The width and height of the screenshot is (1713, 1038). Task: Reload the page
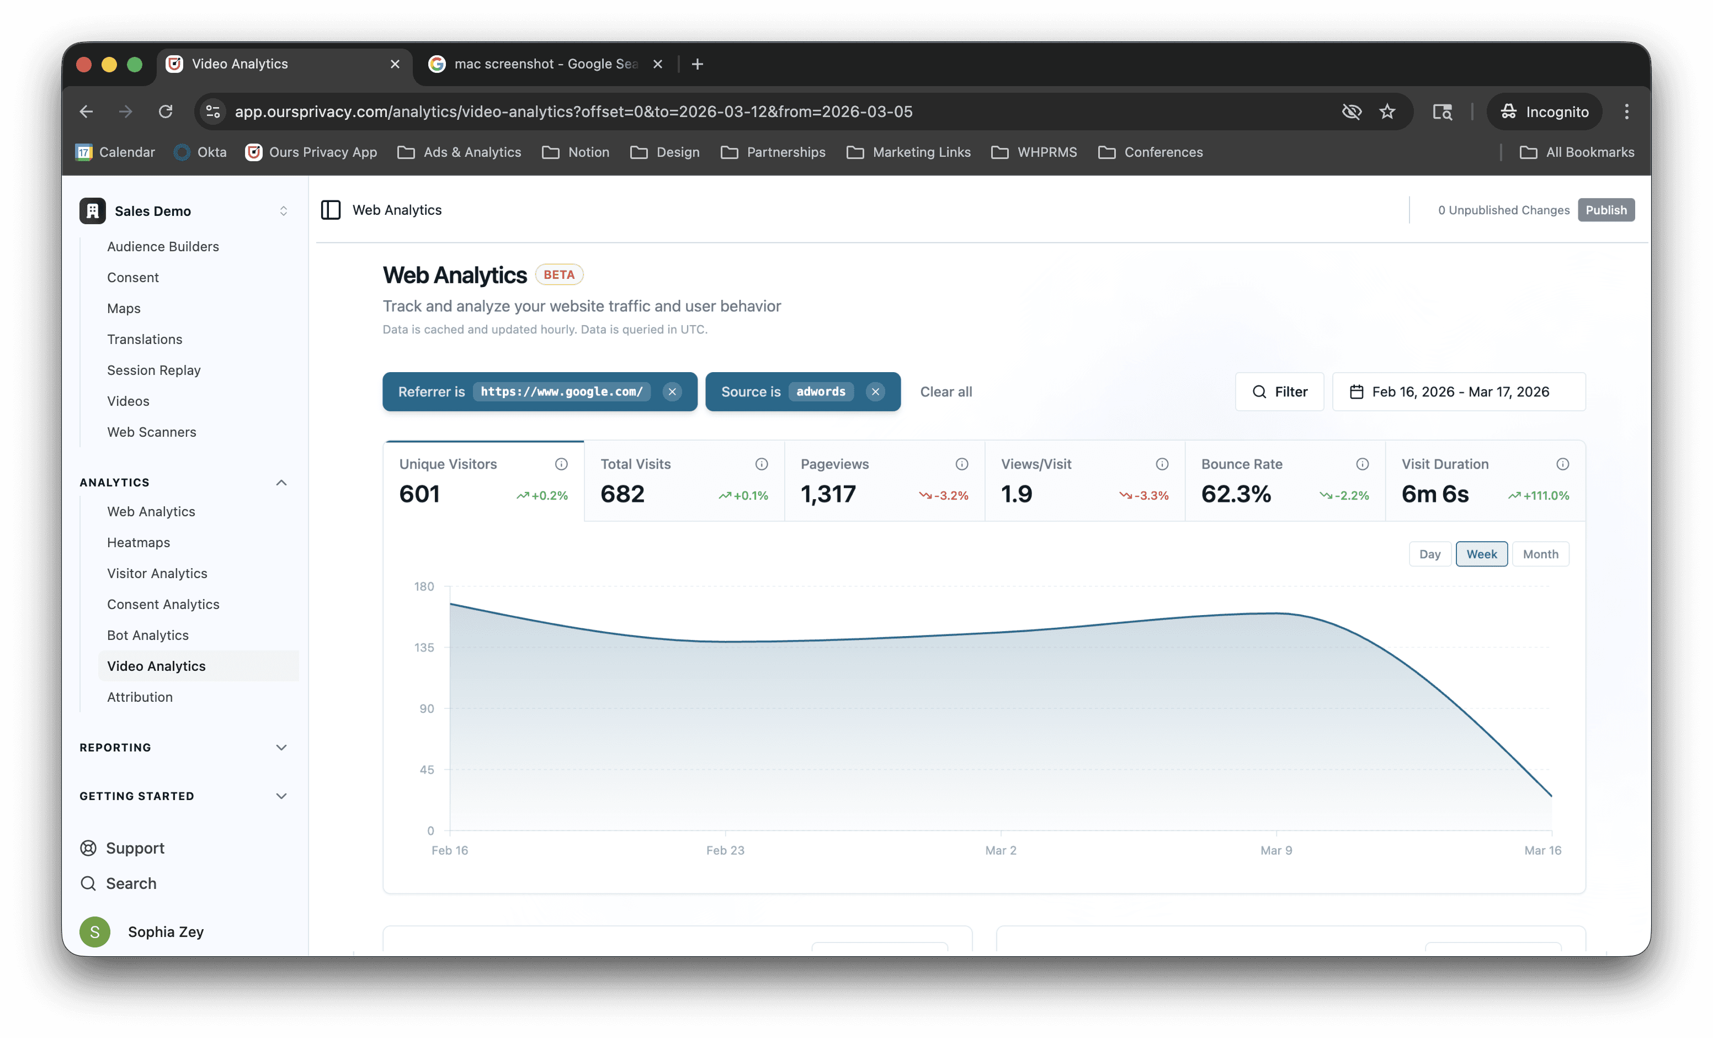[x=166, y=112]
